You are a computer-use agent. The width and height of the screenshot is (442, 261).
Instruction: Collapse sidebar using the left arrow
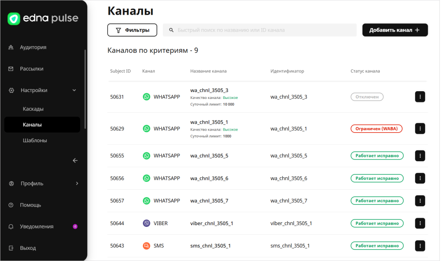click(75, 161)
